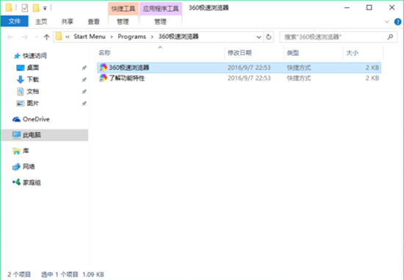Click the hidden path chevron in address bar

coord(68,37)
